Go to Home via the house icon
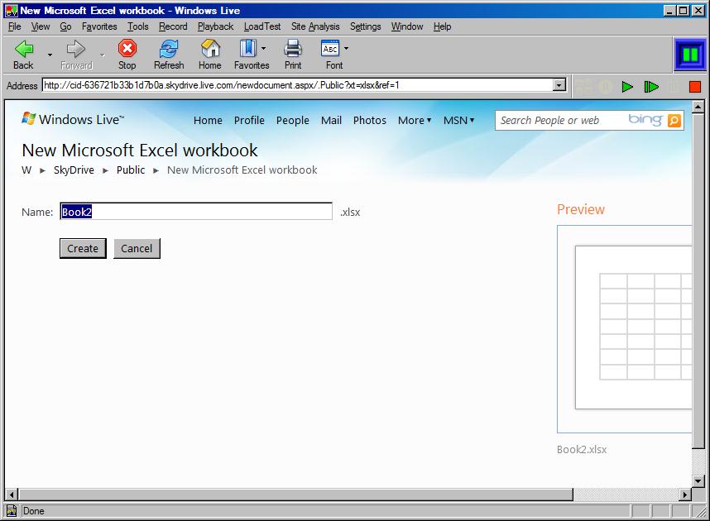Viewport: 710px width, 521px height. [210, 49]
